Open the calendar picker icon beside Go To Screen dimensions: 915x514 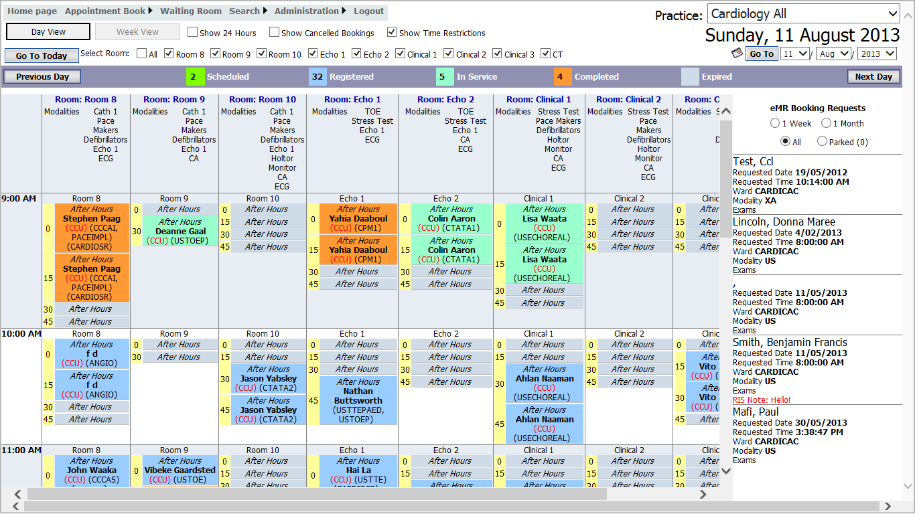tap(737, 54)
